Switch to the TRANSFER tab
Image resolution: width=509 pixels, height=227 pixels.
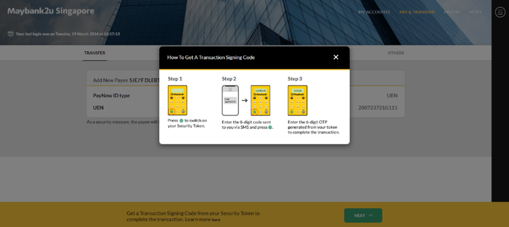(x=95, y=53)
